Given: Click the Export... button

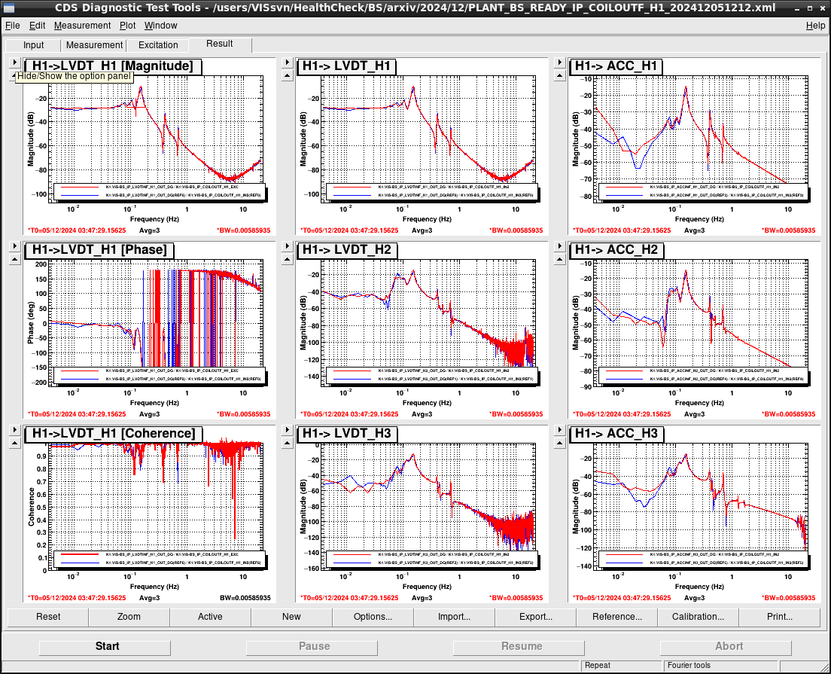Looking at the screenshot, I should [x=535, y=617].
